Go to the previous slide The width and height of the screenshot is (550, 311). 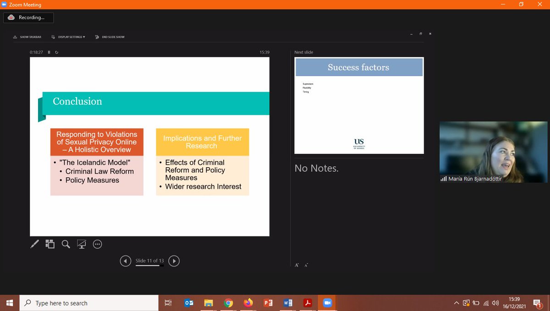tap(125, 261)
